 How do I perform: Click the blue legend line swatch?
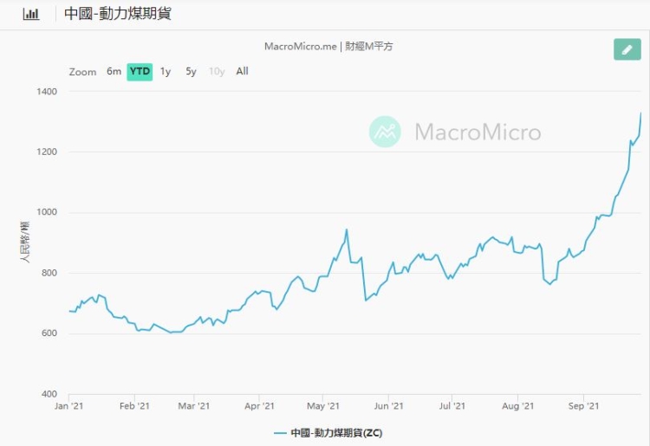click(280, 432)
